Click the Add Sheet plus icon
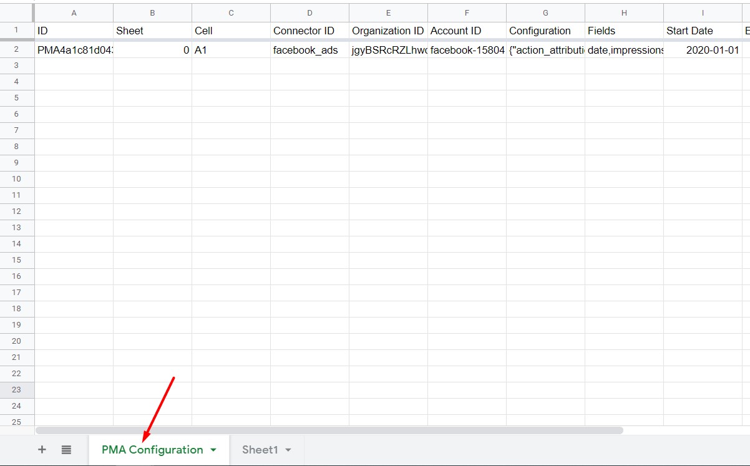Viewport: 750px width, 466px height. click(x=42, y=449)
